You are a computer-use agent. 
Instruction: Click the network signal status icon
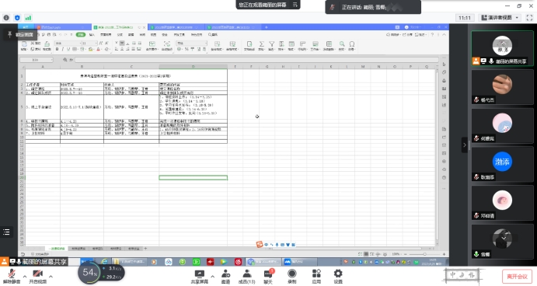pos(28,18)
